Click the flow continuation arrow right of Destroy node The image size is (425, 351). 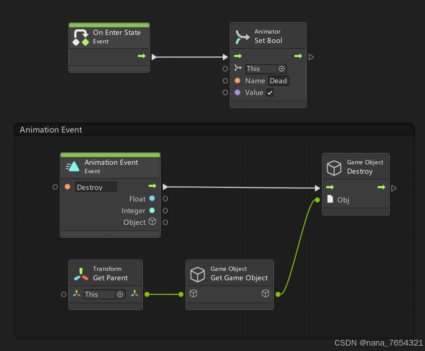(394, 188)
